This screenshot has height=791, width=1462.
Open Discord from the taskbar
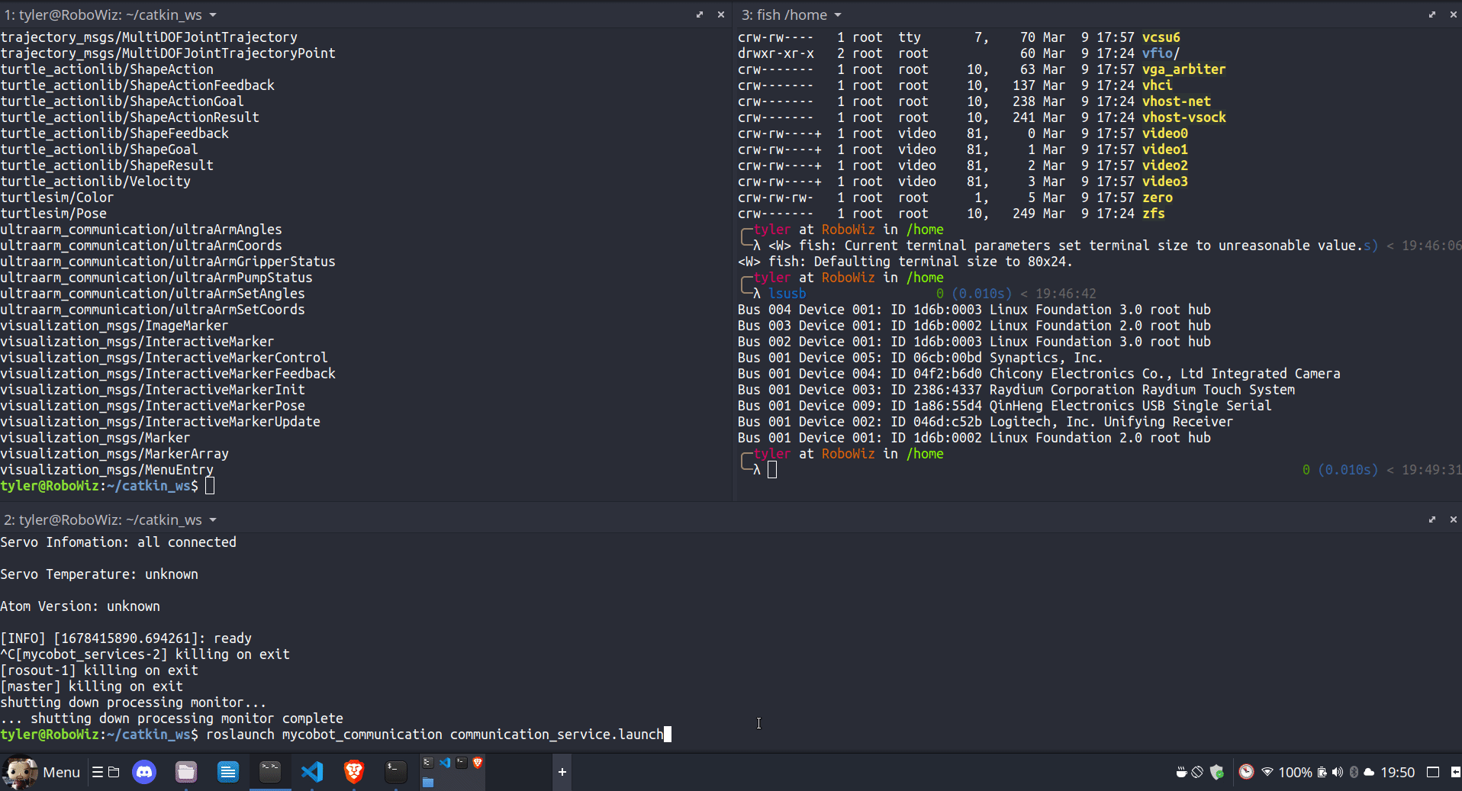(143, 772)
